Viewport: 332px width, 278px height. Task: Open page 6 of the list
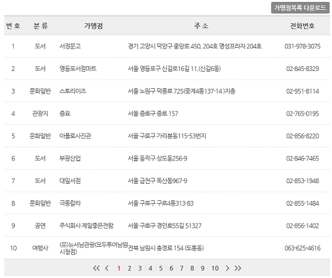pos(171,268)
